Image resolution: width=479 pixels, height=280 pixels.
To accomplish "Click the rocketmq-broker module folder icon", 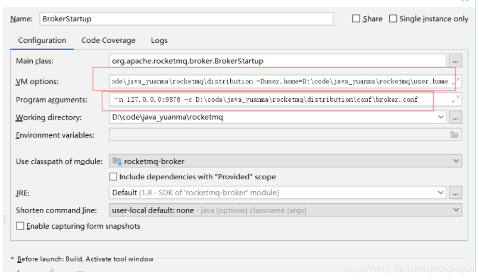I will pos(117,161).
